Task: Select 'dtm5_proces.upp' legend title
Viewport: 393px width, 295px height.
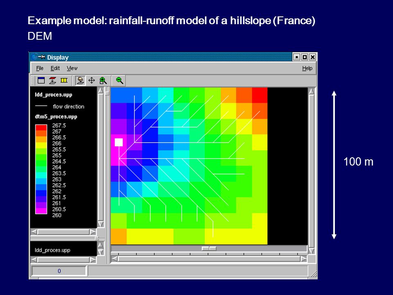Action: [56, 117]
